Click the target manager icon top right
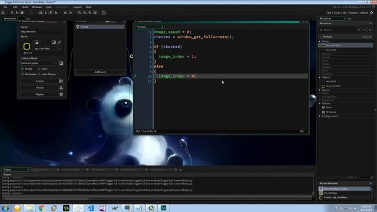Image resolution: width=377 pixels, height=212 pixels. [372, 13]
